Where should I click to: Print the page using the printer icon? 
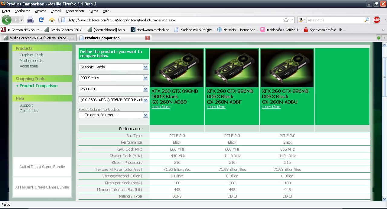pyautogui.click(x=30, y=20)
